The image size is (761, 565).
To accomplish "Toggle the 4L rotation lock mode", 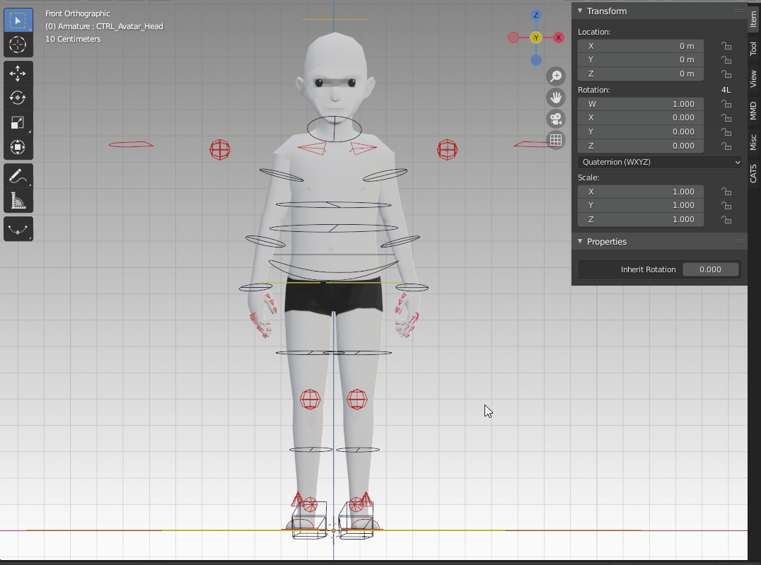I will coord(726,90).
